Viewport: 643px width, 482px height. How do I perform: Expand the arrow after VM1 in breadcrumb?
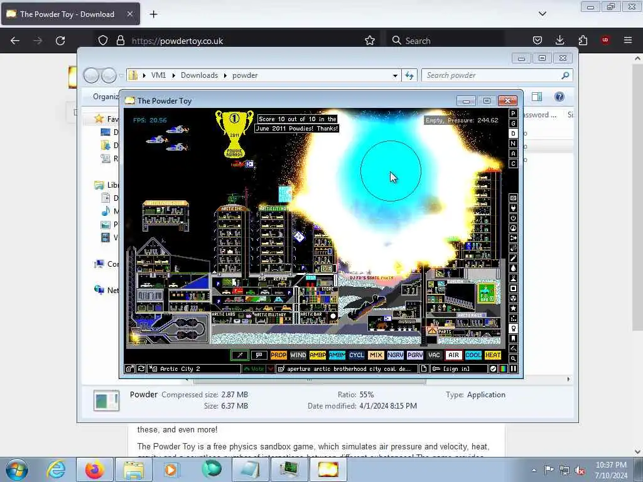174,75
